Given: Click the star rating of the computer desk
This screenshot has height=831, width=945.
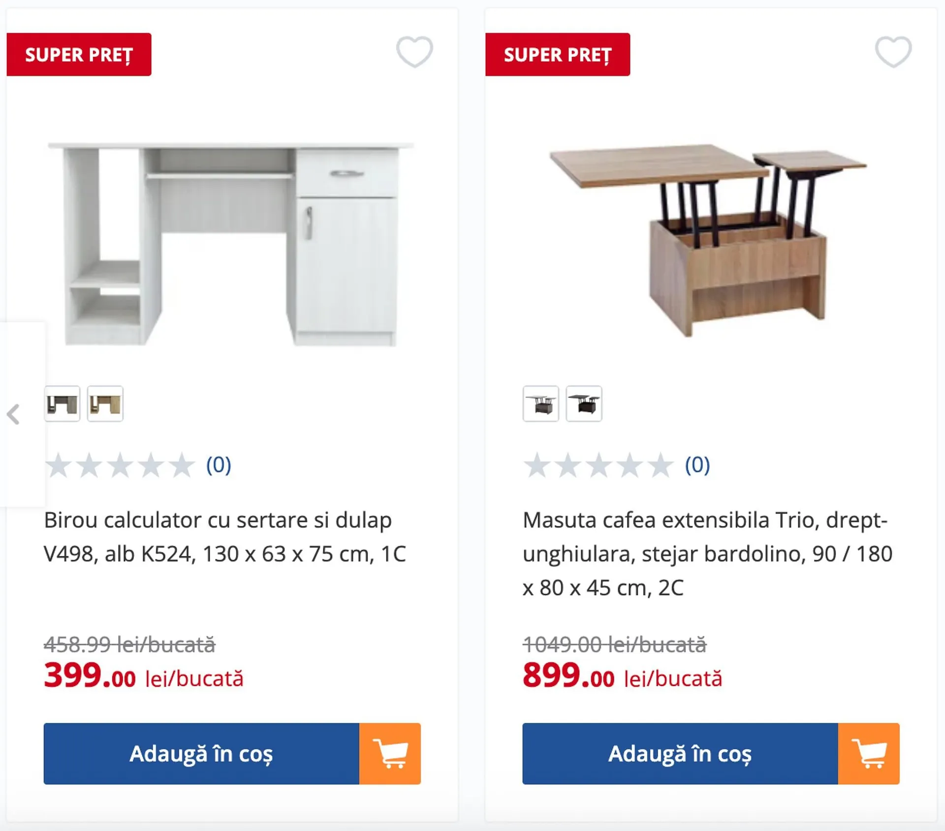Looking at the screenshot, I should [120, 465].
